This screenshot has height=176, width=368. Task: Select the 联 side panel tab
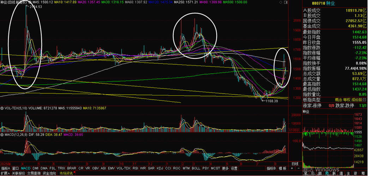tap(334, 174)
